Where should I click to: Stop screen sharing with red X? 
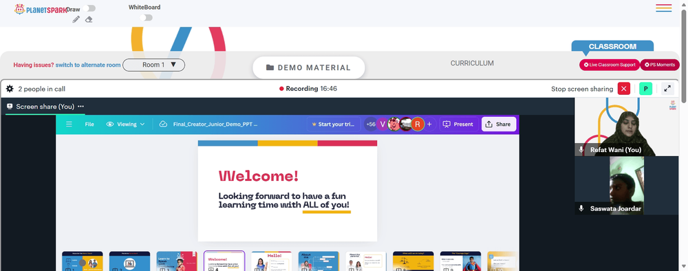click(624, 89)
